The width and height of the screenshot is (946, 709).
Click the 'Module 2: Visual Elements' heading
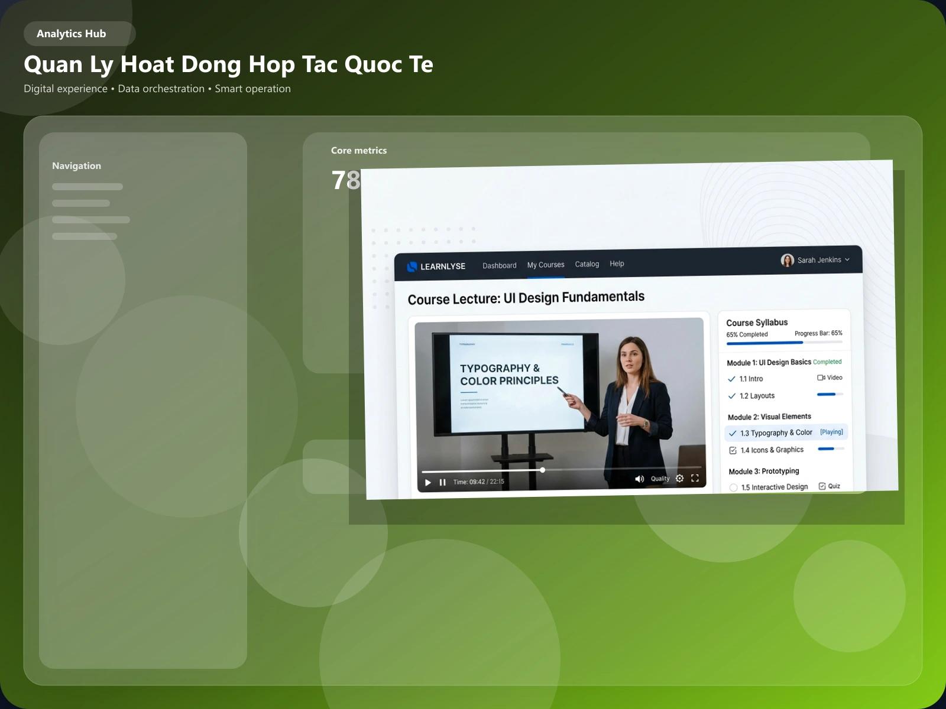pos(769,417)
